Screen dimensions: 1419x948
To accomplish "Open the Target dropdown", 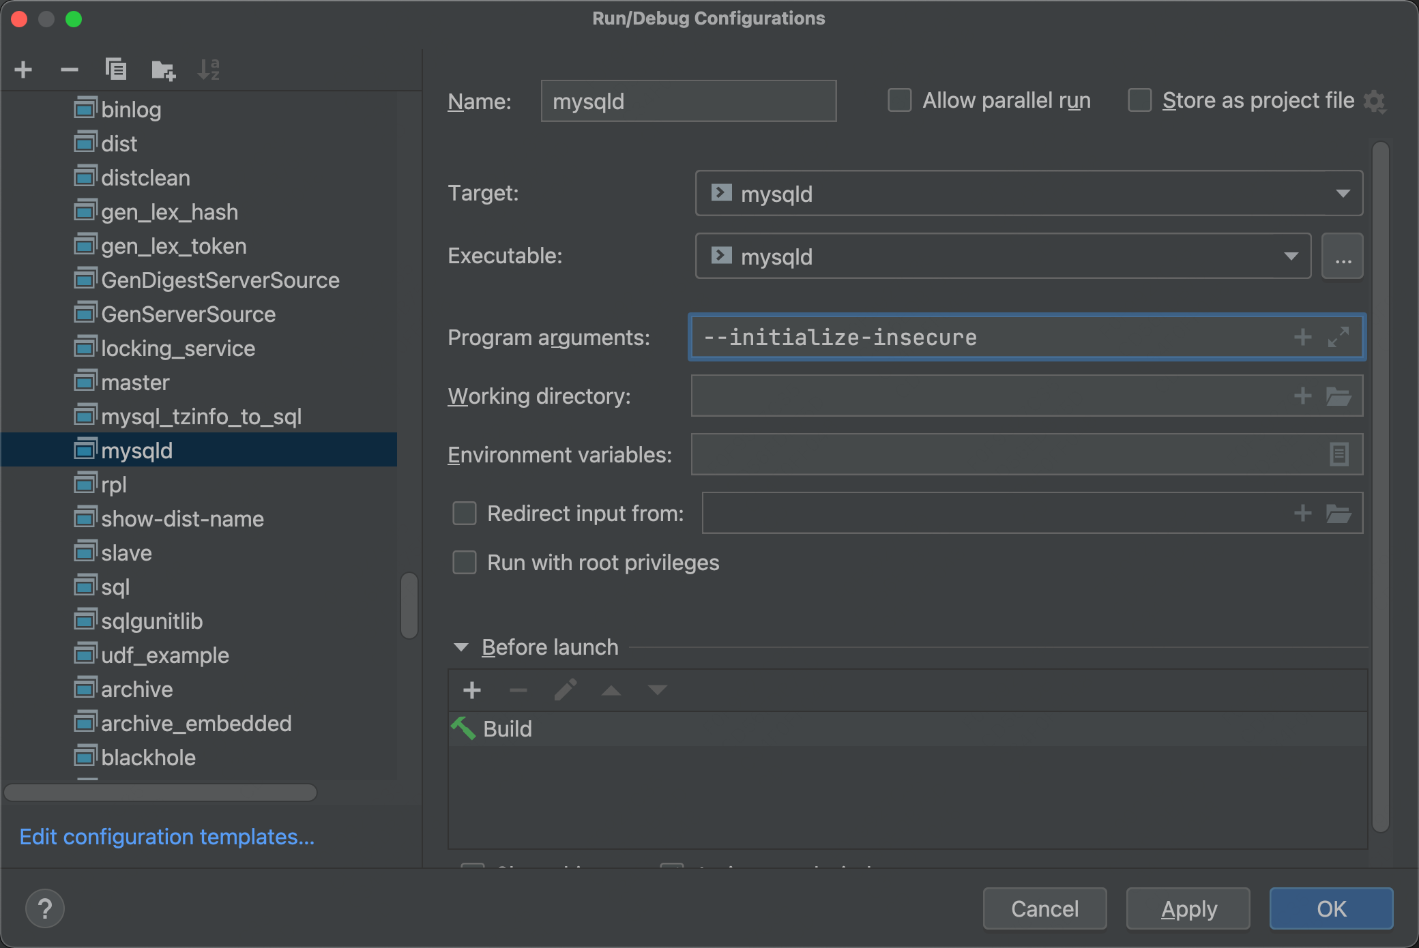I will (1342, 194).
